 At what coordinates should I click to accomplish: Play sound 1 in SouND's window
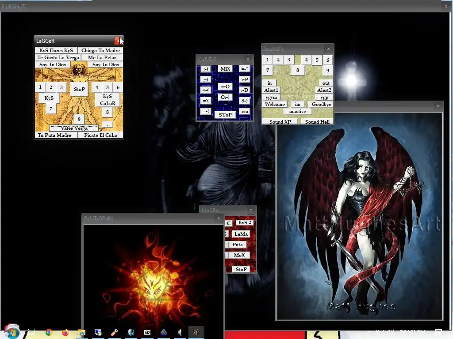pos(268,60)
